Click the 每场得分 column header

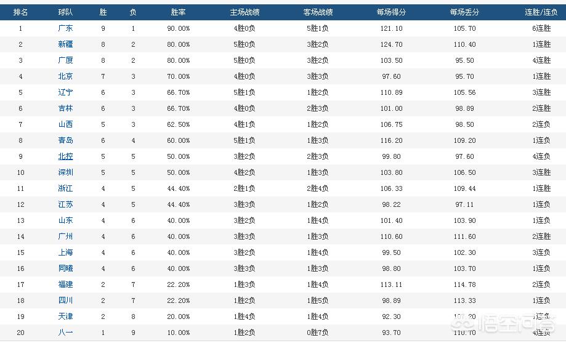click(391, 12)
